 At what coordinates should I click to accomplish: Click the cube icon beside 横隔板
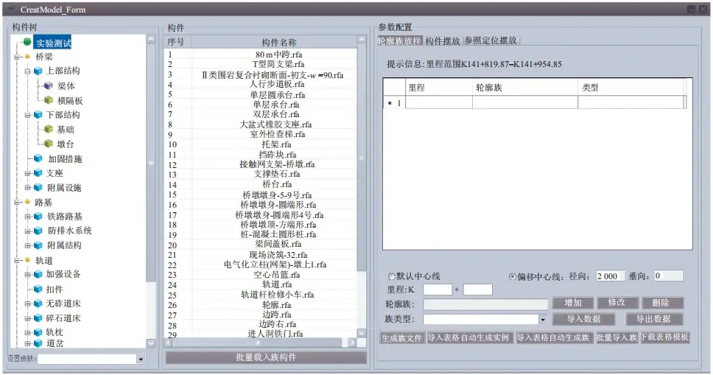pos(49,101)
